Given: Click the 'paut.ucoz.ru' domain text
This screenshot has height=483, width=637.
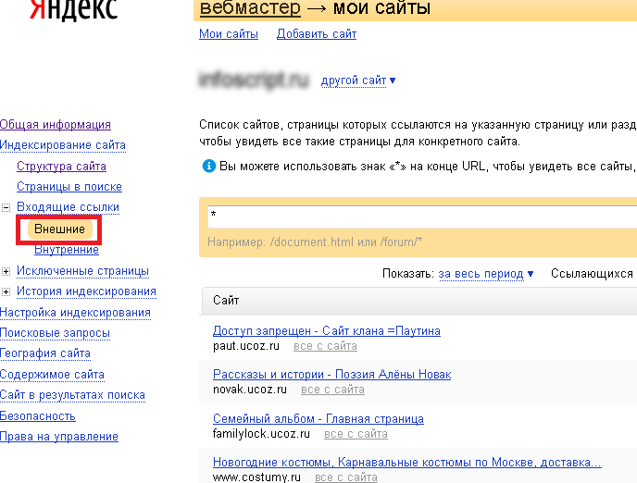Looking at the screenshot, I should [246, 346].
